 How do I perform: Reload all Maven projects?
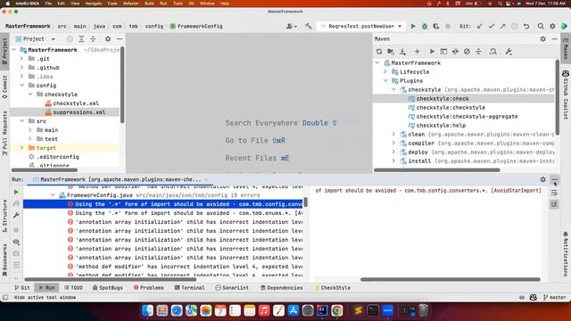379,52
